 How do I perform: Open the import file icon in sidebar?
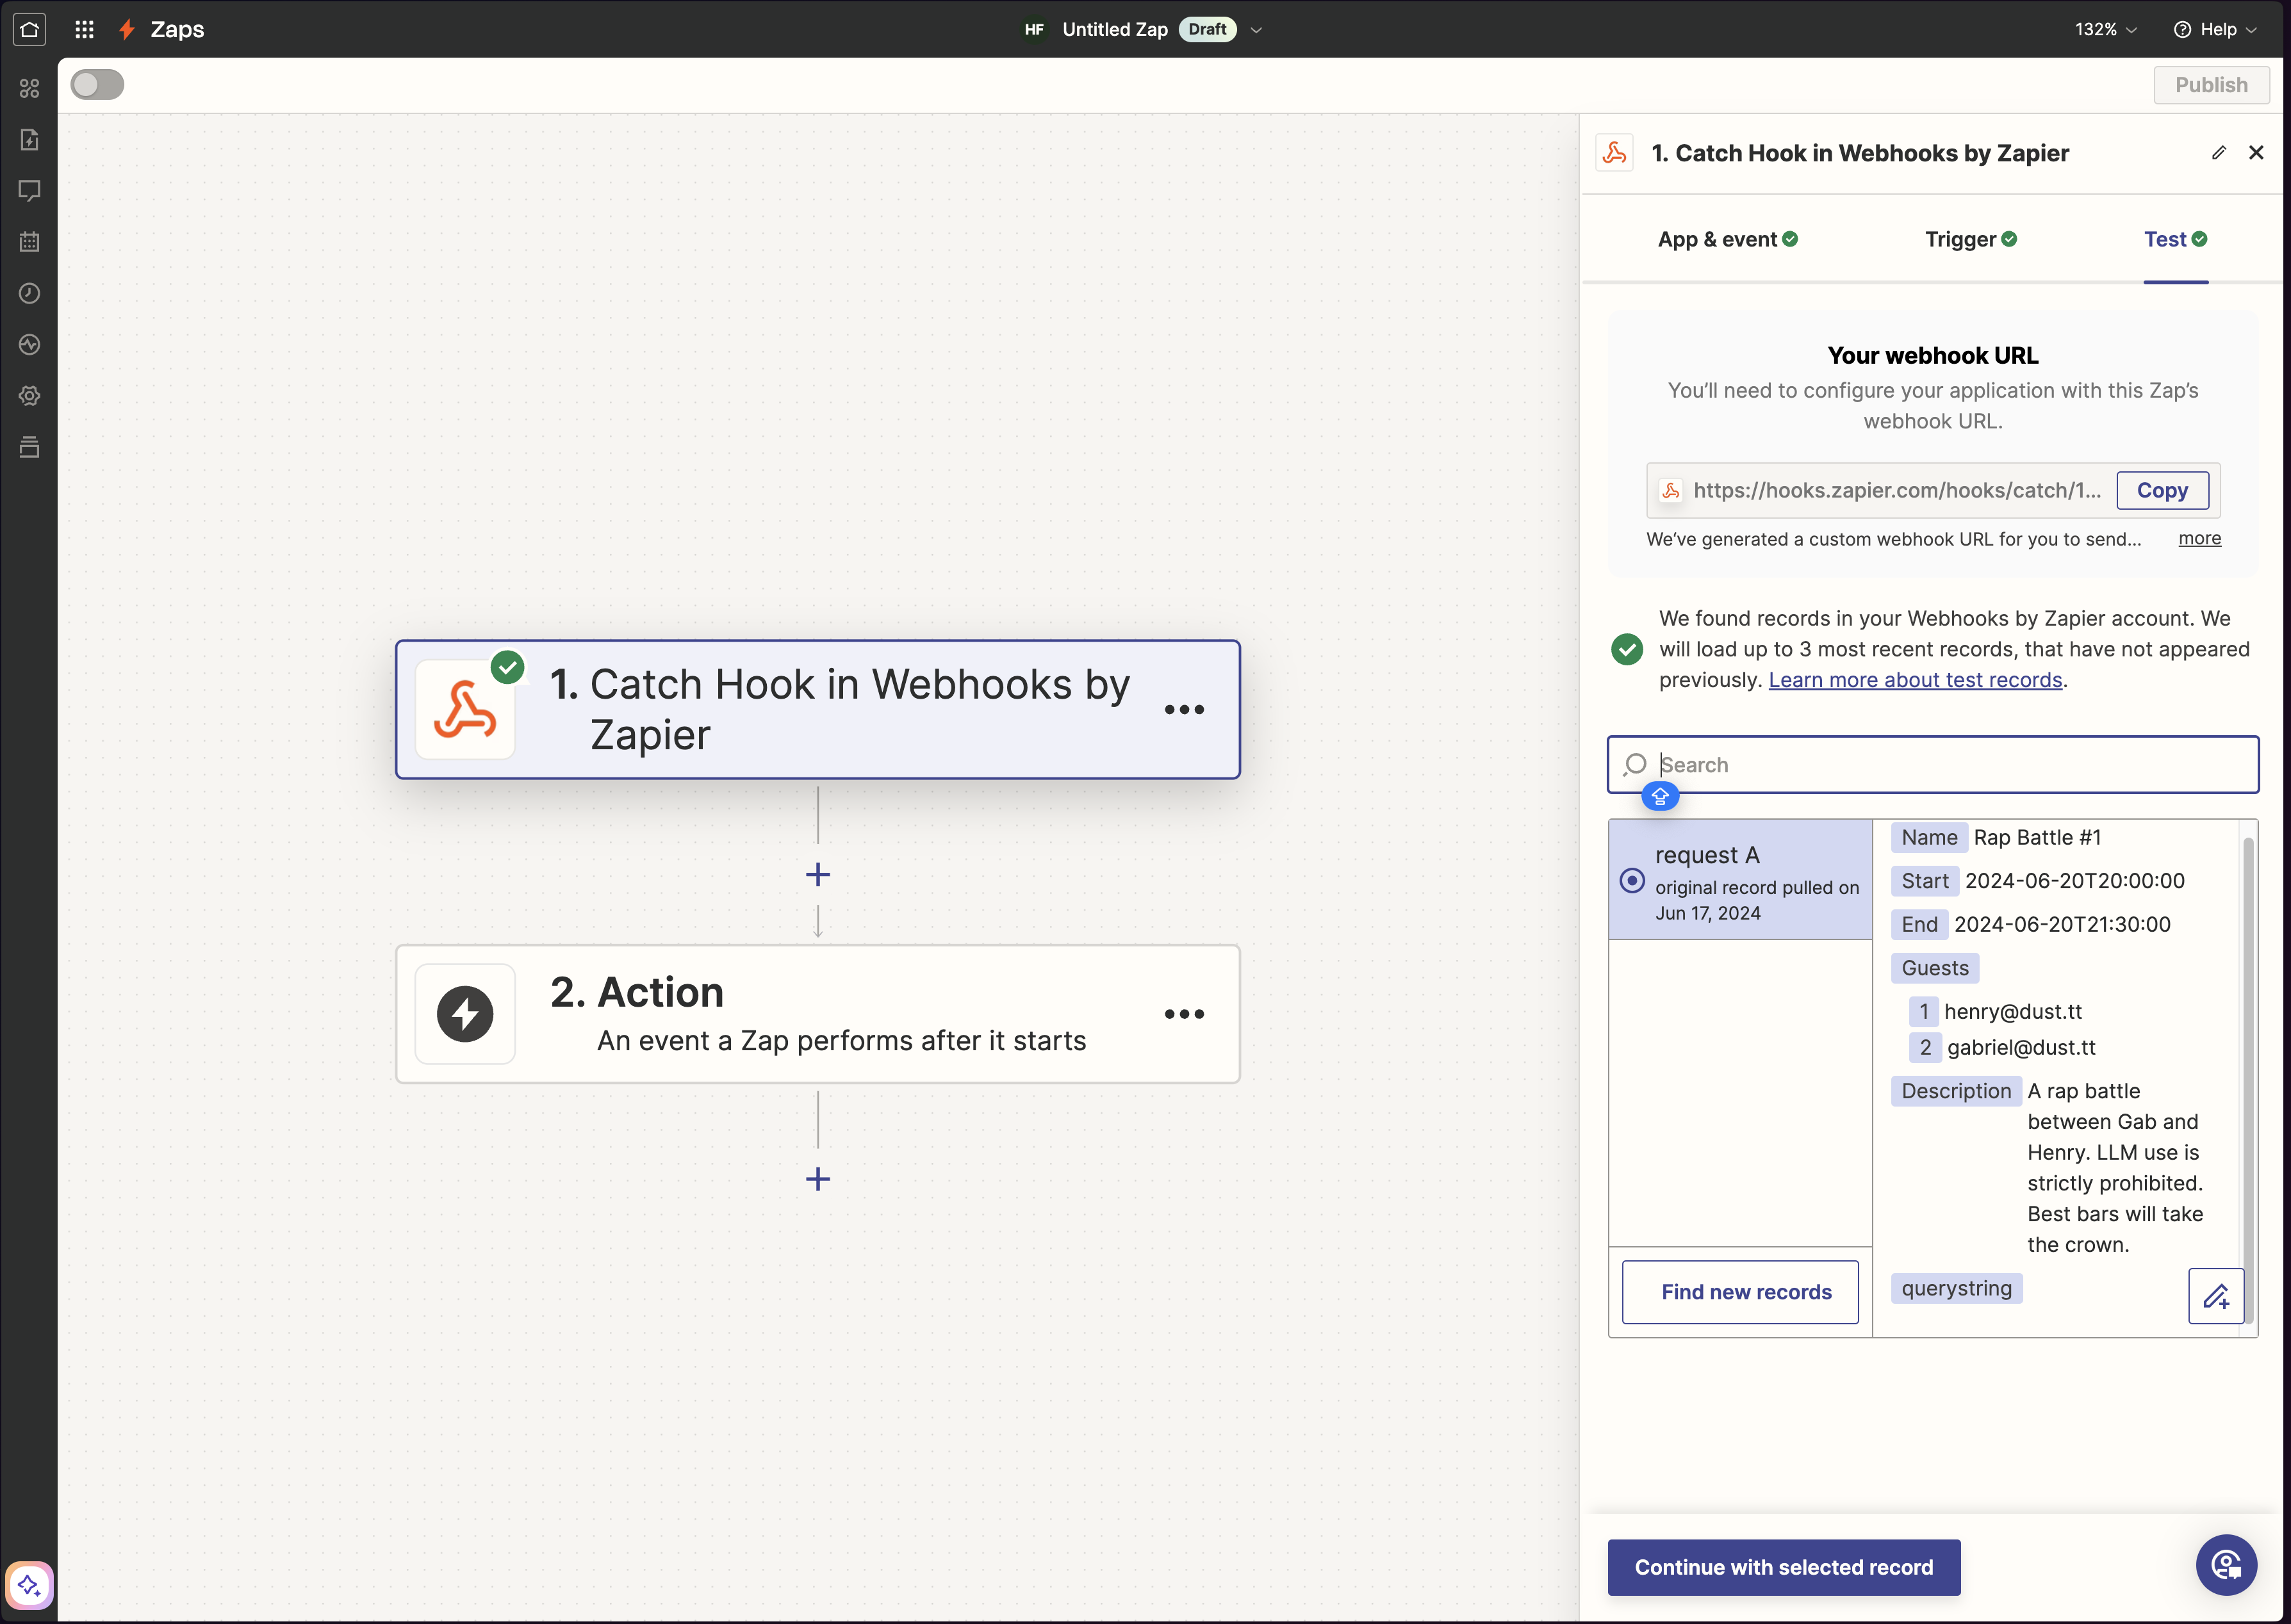pyautogui.click(x=29, y=139)
